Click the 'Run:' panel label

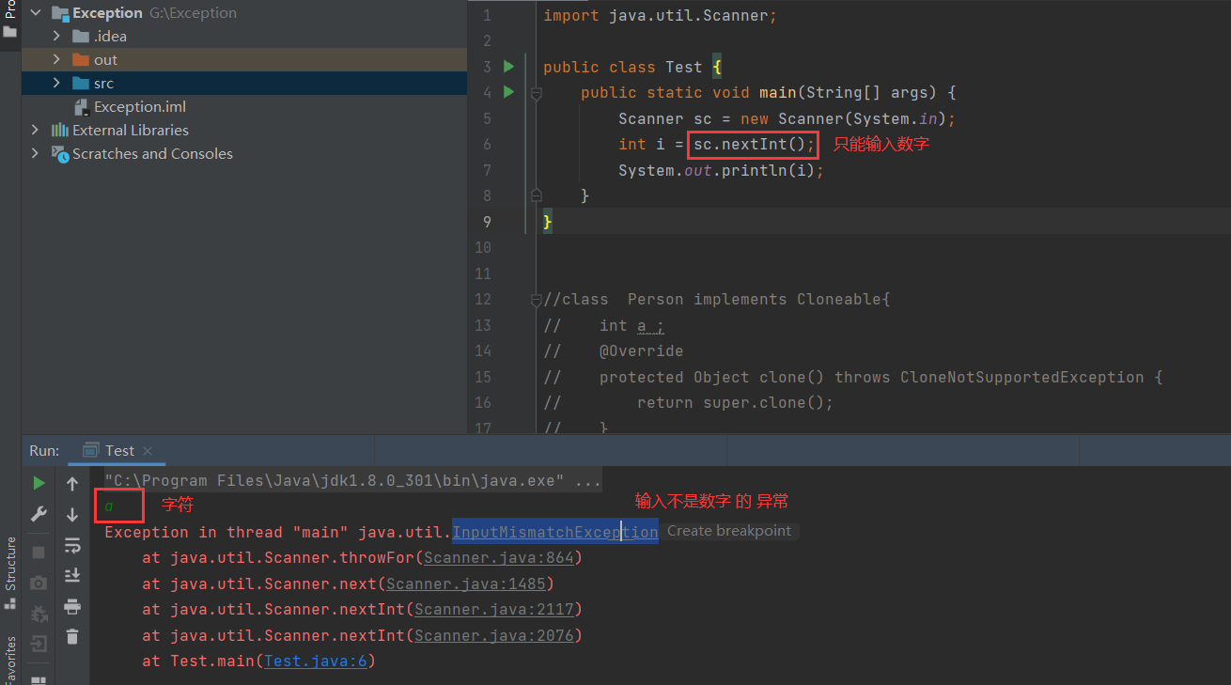point(44,450)
